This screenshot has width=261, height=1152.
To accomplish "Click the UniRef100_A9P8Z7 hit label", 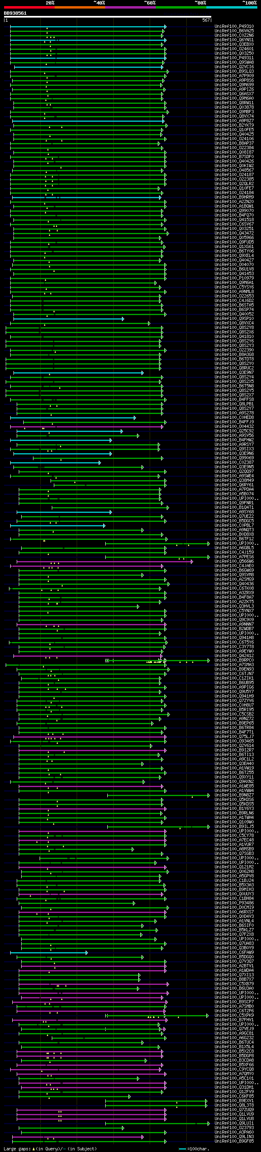I will click(234, 121).
